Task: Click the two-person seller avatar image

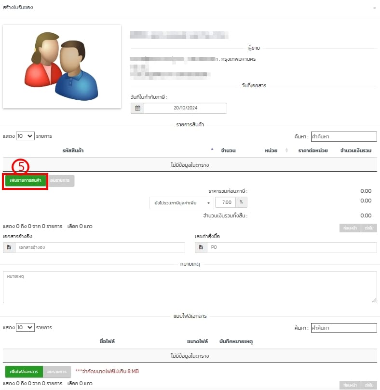Action: point(62,67)
